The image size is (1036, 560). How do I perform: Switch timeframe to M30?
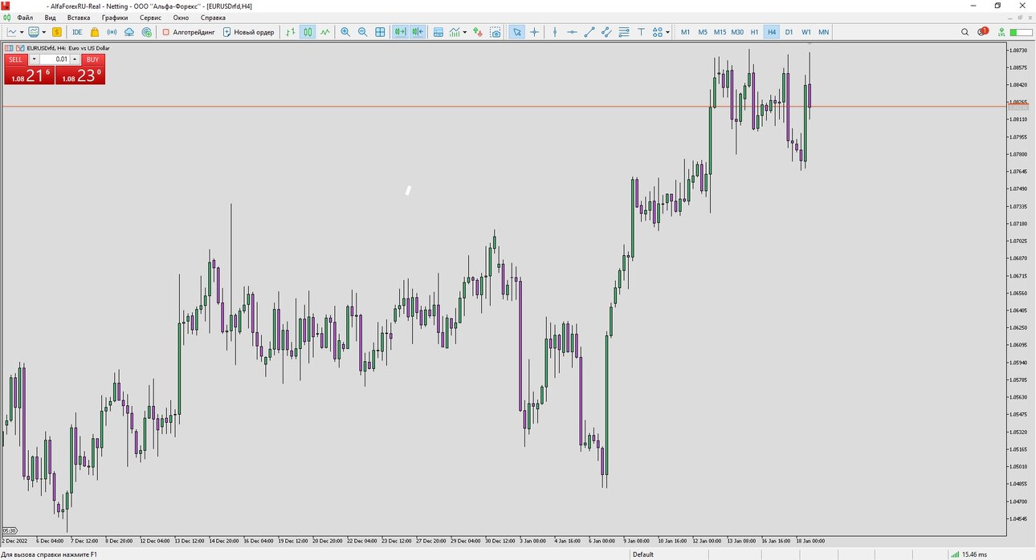coord(737,32)
